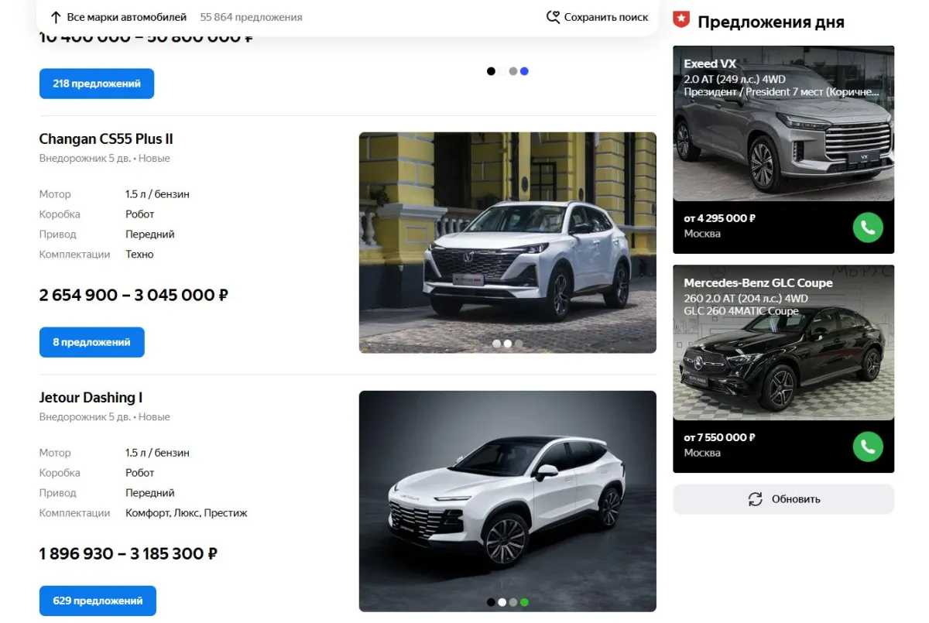Click the up arrow beside Все марки автомобилей
The image size is (929, 623).
[56, 17]
